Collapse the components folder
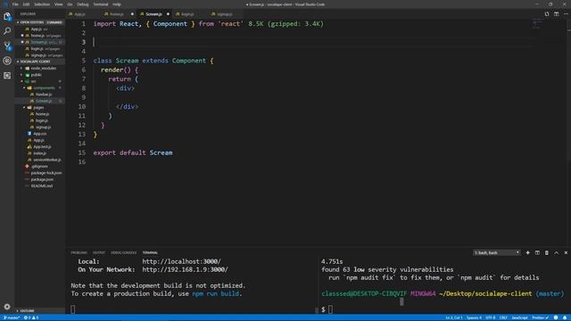Image resolution: width=571 pixels, height=321 pixels. 41,87
